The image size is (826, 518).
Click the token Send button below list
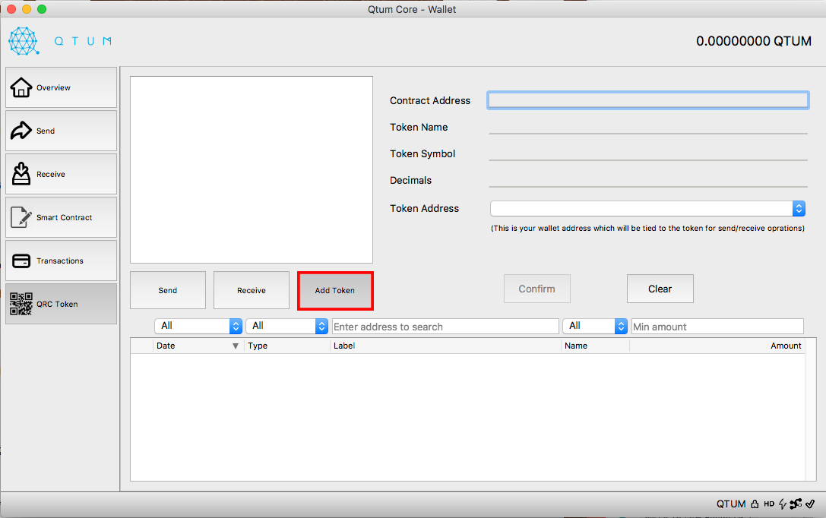(x=168, y=290)
